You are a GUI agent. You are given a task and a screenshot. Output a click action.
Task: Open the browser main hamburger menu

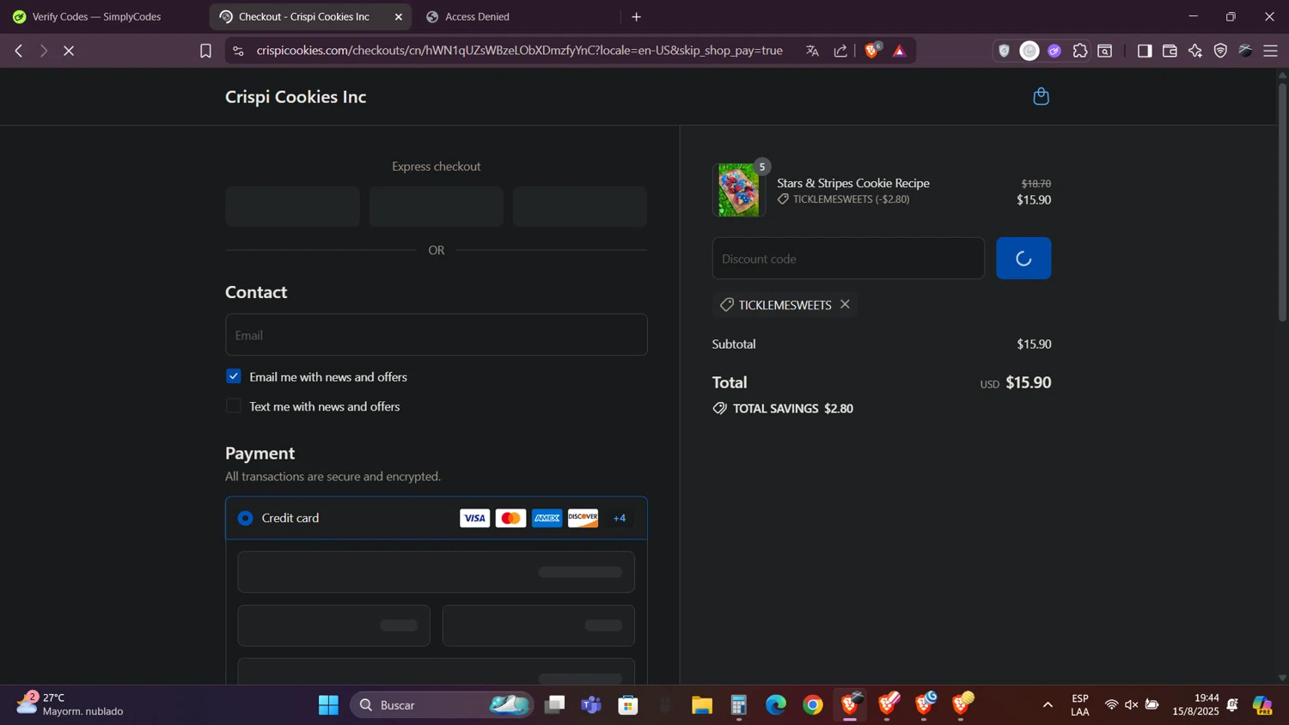point(1271,51)
